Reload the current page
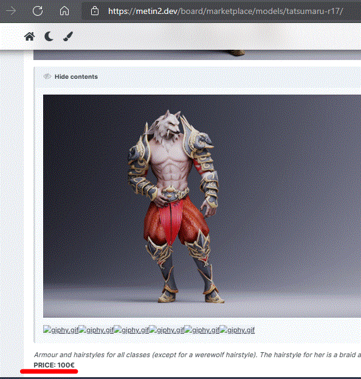This screenshot has height=379, width=361. pyautogui.click(x=38, y=11)
